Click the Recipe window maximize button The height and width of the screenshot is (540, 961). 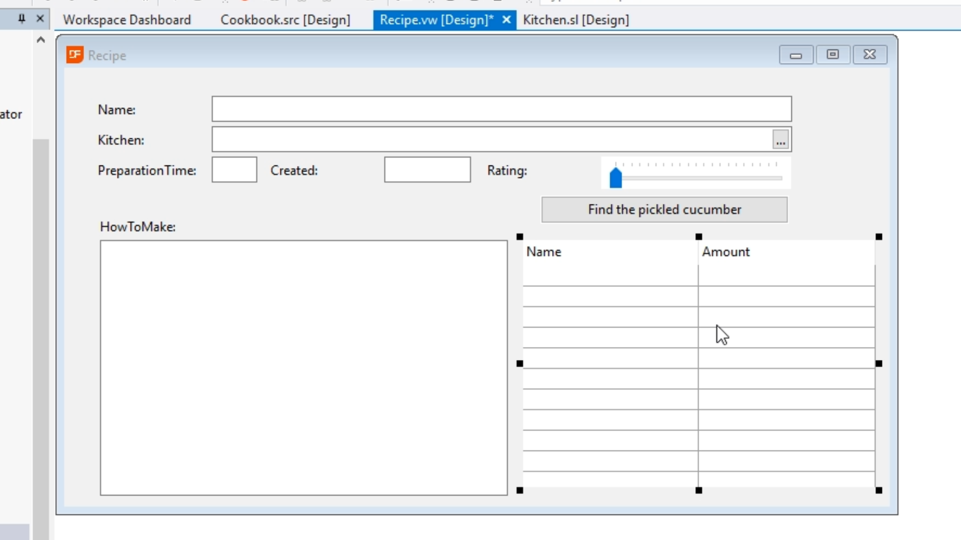832,54
